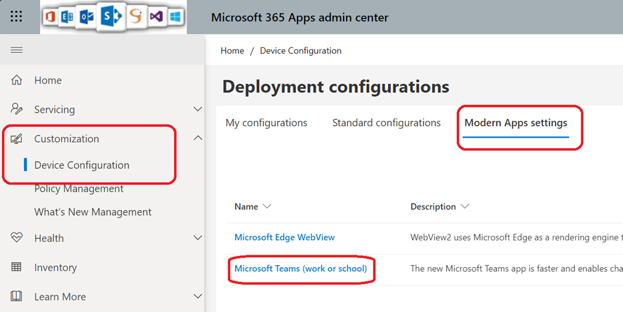Expand the Learn More section chevron
The width and height of the screenshot is (623, 312).
(x=197, y=296)
